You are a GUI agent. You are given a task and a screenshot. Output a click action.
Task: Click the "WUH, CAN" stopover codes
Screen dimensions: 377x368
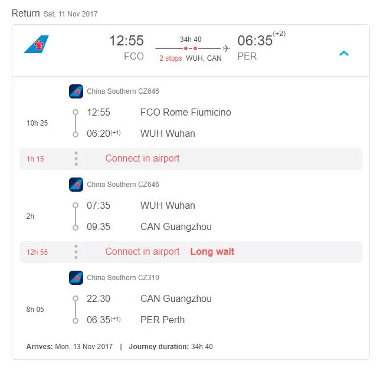[x=204, y=58]
